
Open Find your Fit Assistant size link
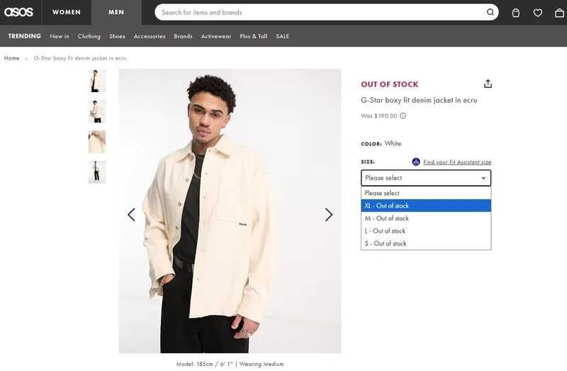coord(456,162)
